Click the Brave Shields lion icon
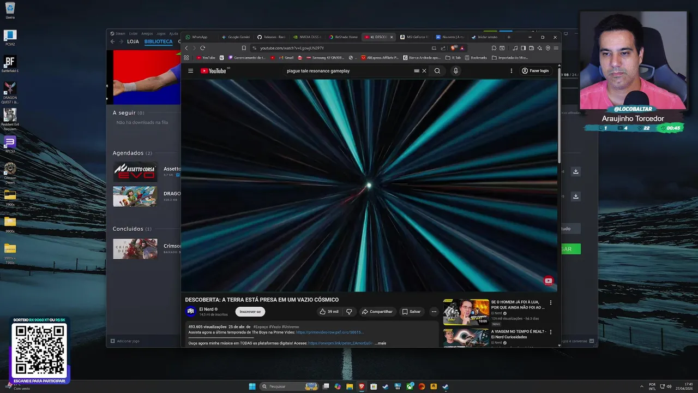698x393 pixels. point(453,48)
